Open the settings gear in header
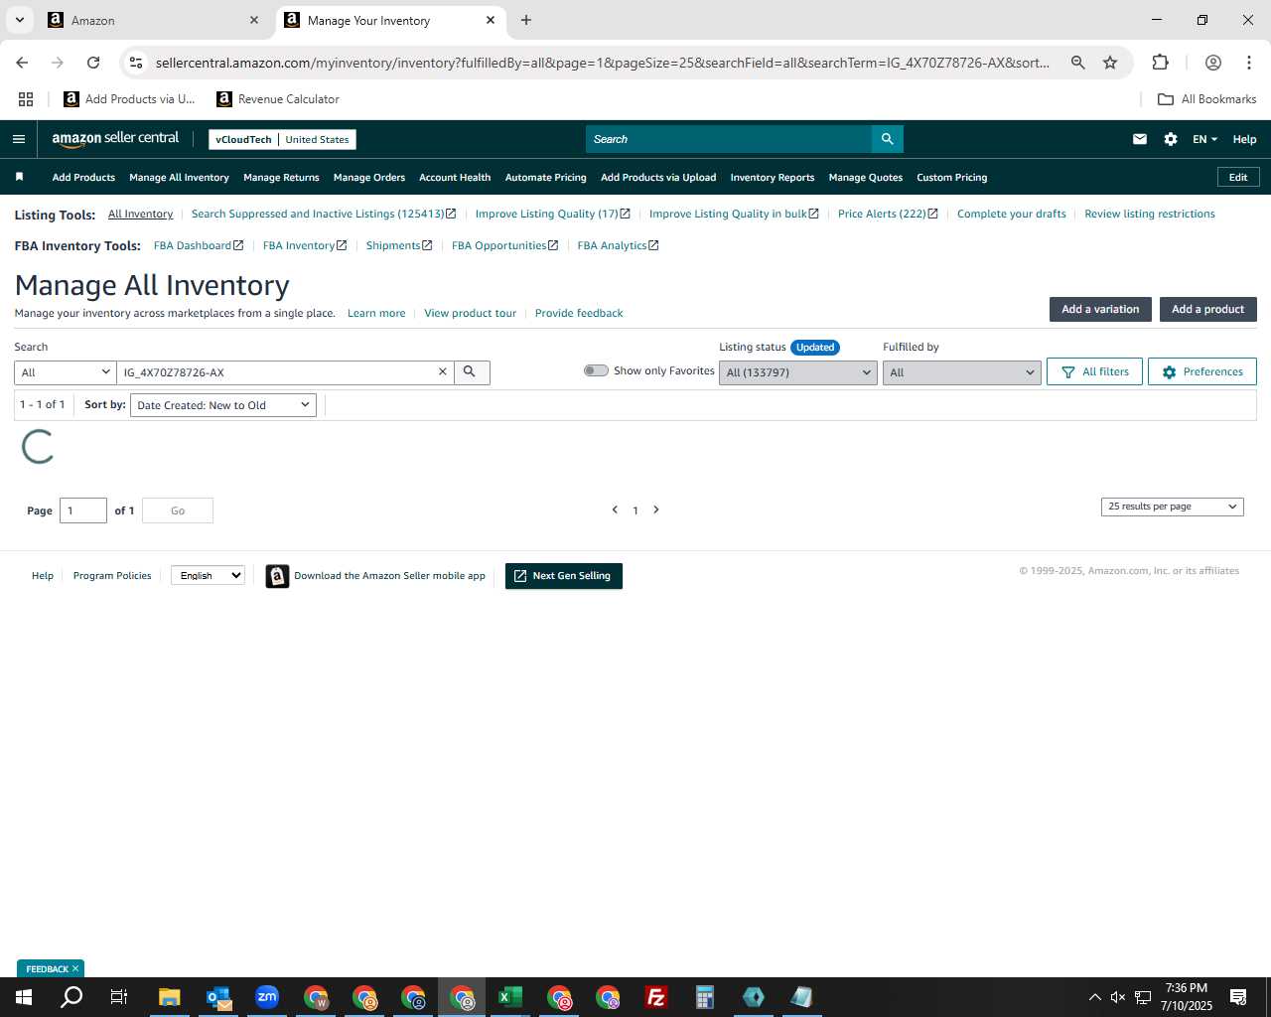 coord(1171,139)
